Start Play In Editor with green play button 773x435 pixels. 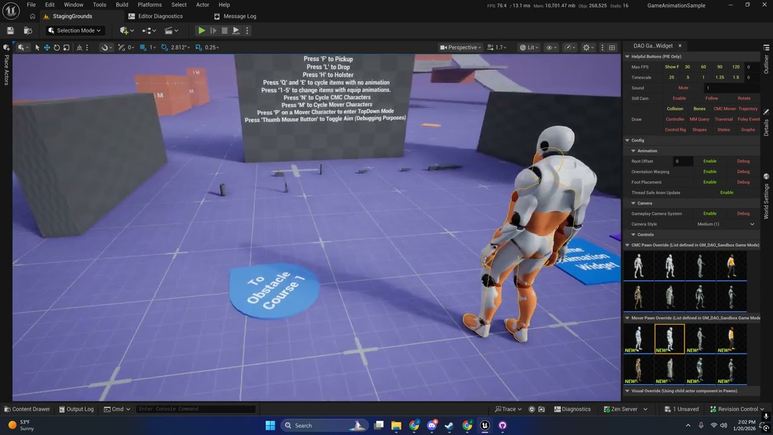pyautogui.click(x=202, y=30)
